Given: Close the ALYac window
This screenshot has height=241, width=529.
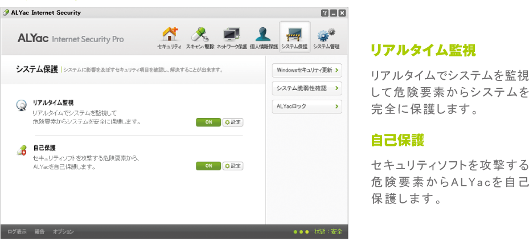Looking at the screenshot, I should point(342,13).
